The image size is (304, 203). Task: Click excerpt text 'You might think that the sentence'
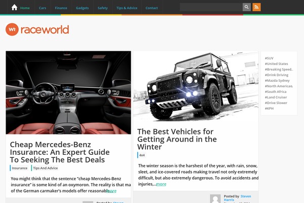[x=43, y=179]
